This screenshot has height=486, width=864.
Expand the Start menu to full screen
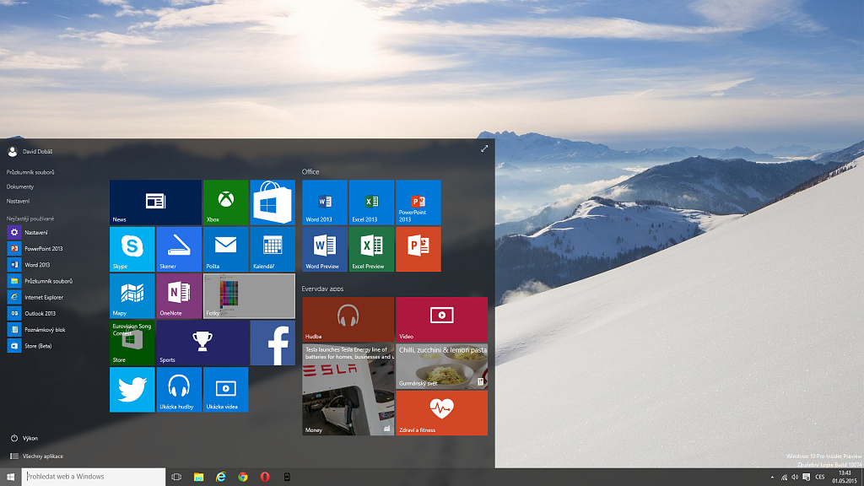484,148
